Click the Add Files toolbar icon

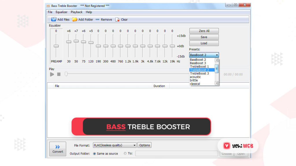click(x=54, y=20)
